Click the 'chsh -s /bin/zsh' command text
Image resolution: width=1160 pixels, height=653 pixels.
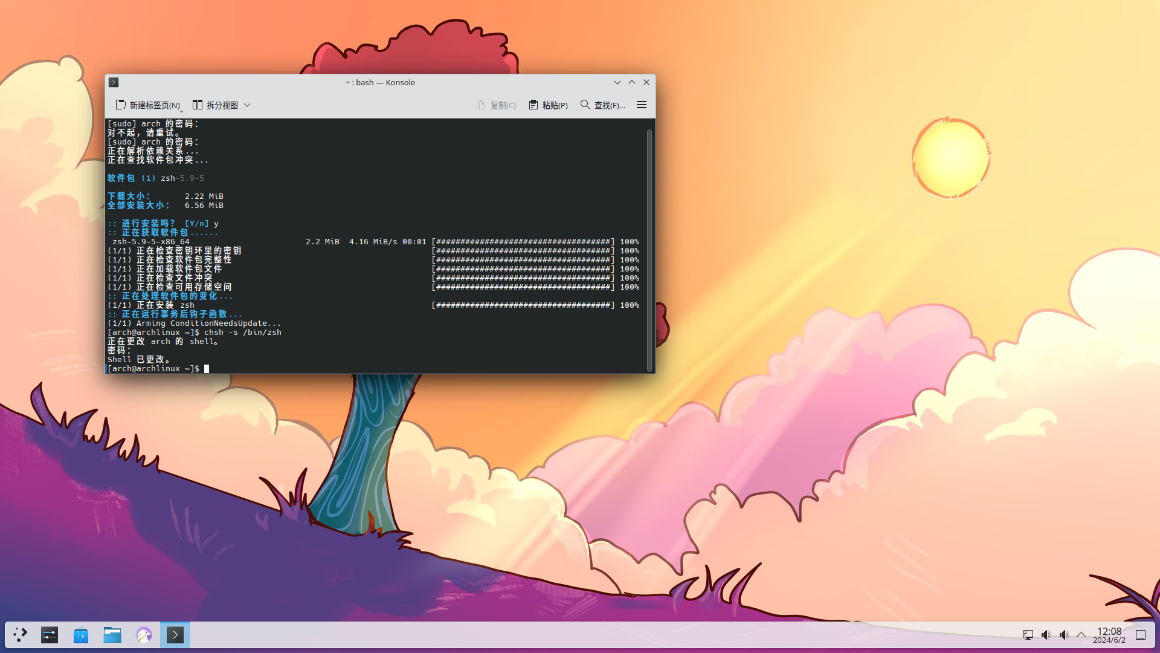243,333
